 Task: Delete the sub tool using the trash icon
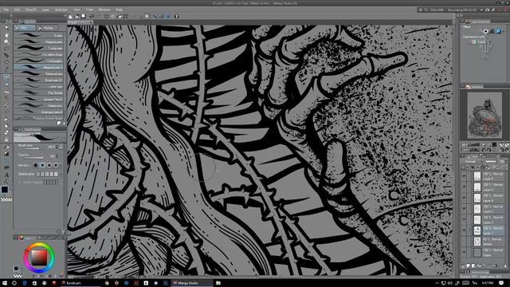64,124
